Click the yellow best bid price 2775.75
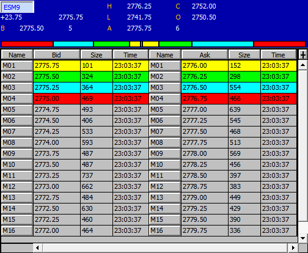Viewport: 308px width, 253px height. [x=57, y=65]
